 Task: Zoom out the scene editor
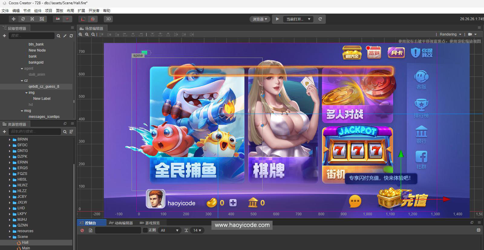[87, 34]
